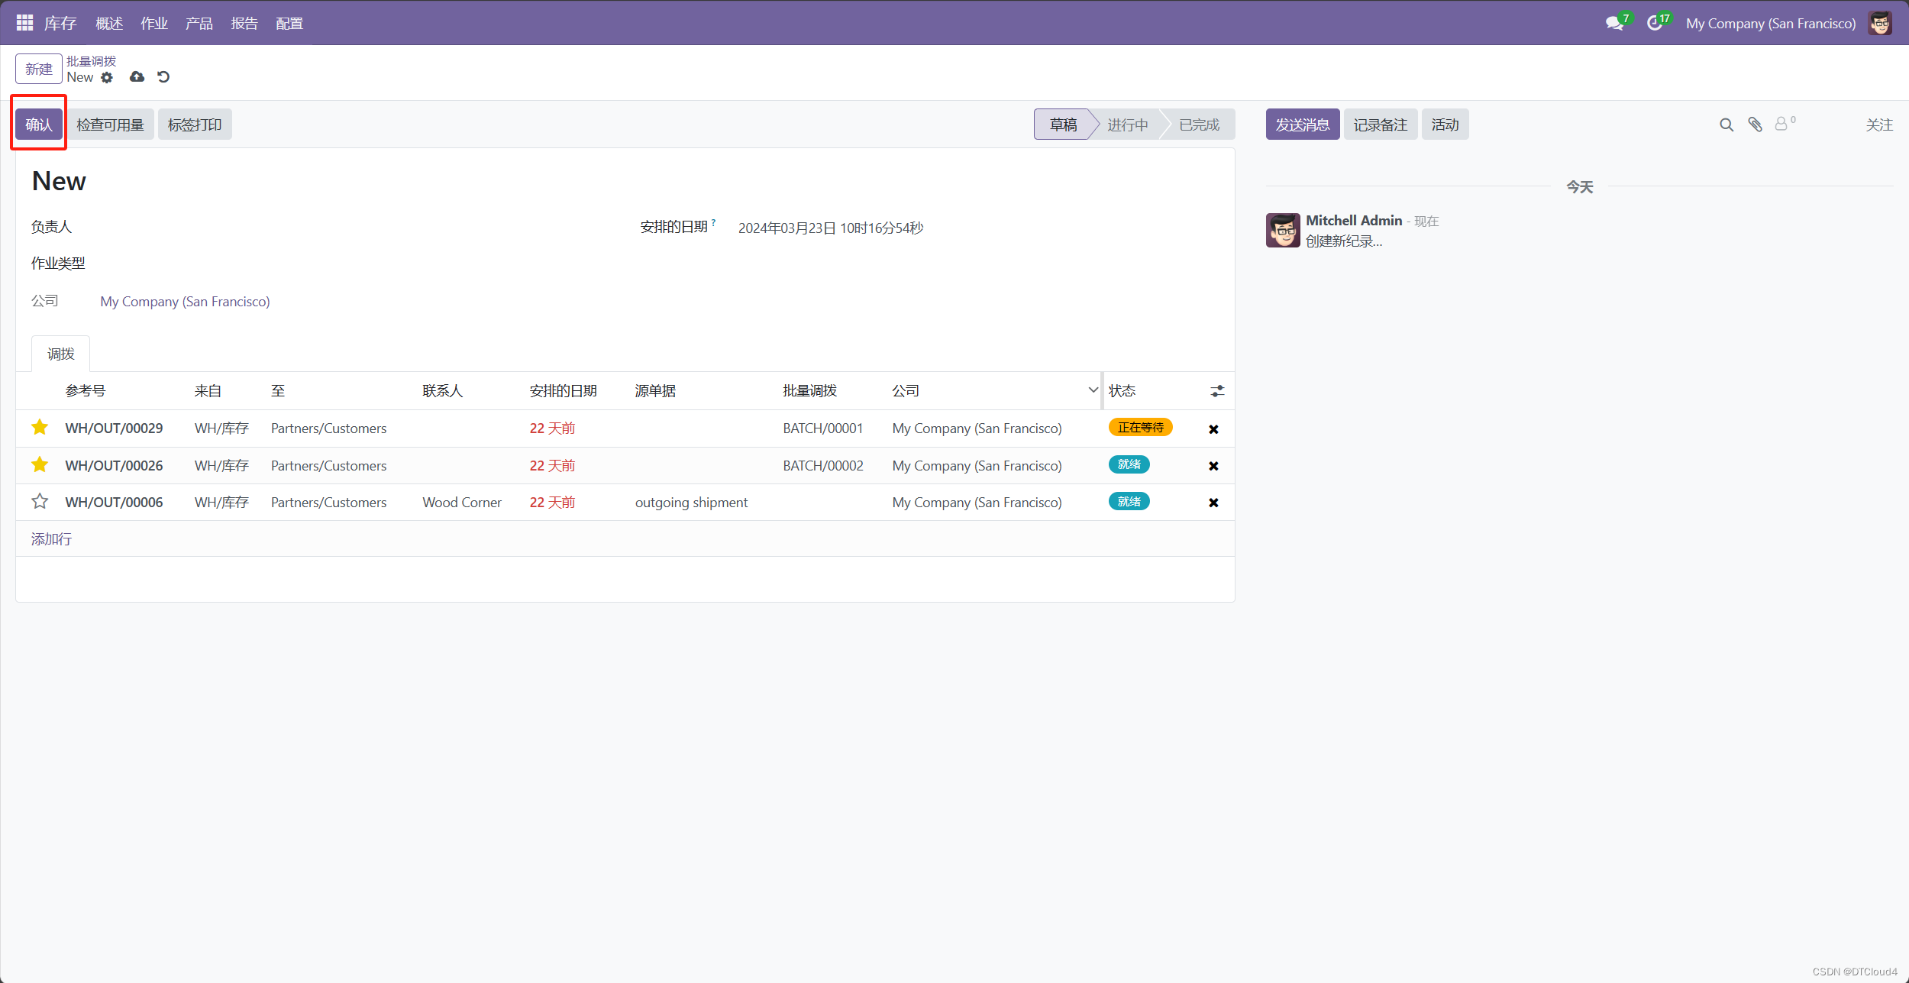
Task: Toggle the star for WH/OUT/00029
Action: click(x=40, y=428)
